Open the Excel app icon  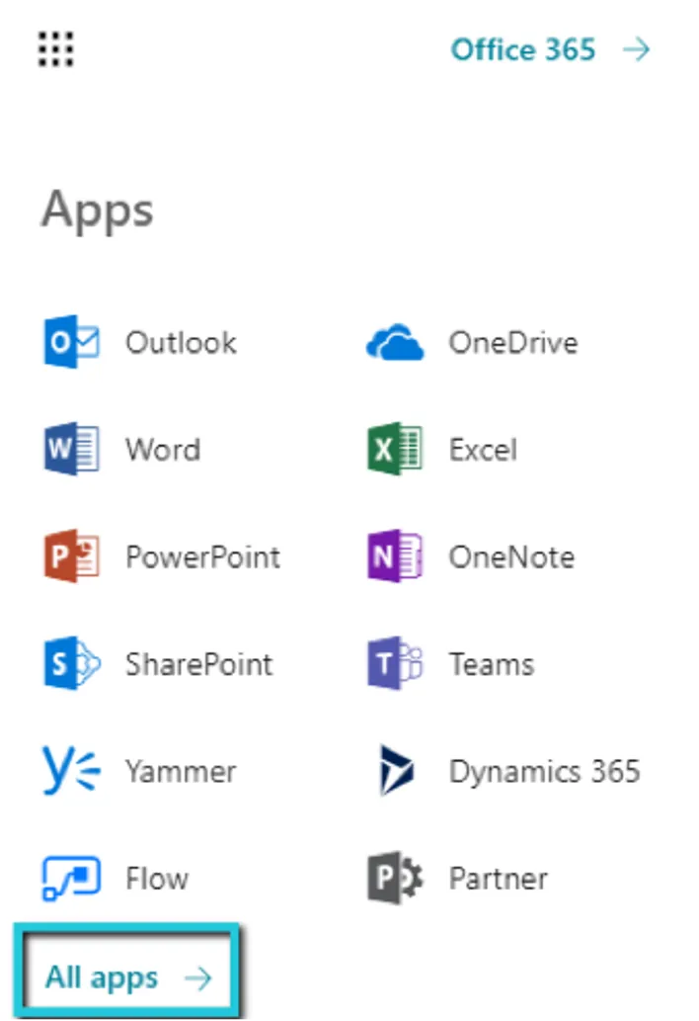[x=395, y=449]
